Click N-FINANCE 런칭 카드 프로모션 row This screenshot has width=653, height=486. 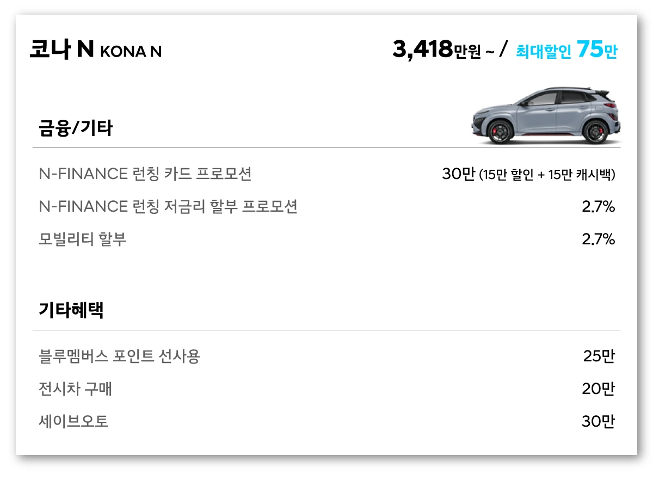145,174
